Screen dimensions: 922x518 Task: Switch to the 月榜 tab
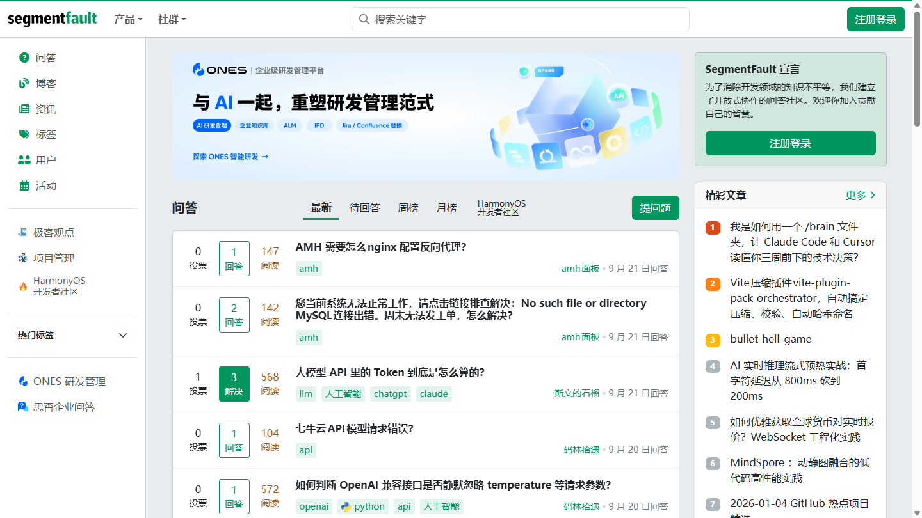point(447,208)
